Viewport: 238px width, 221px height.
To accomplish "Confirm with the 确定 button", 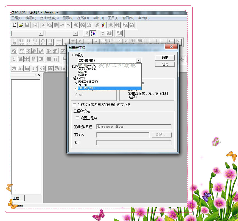I will tap(165, 58).
